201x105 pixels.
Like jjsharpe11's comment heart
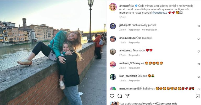[199, 26]
